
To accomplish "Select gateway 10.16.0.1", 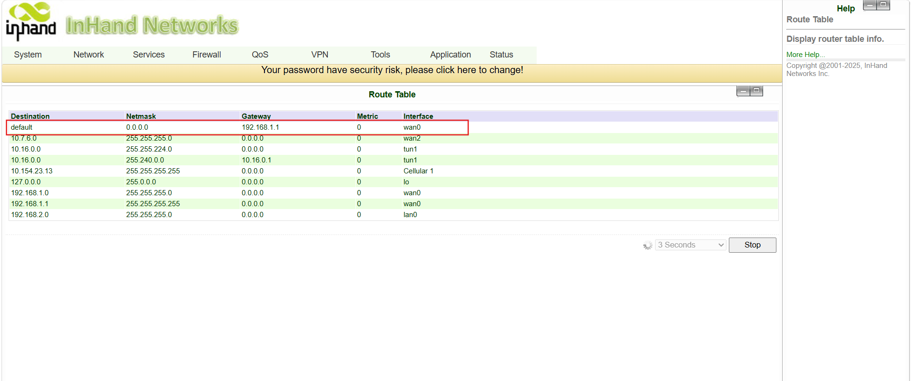I will (x=256, y=160).
